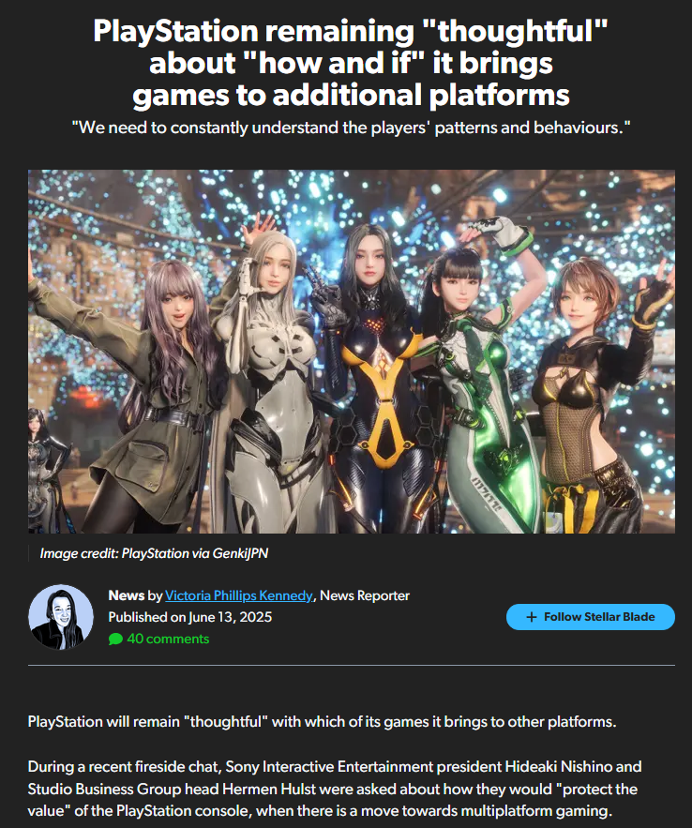Screen dimensions: 692x828
Task: Click the author's illustrated avatar
Action: coord(61,617)
